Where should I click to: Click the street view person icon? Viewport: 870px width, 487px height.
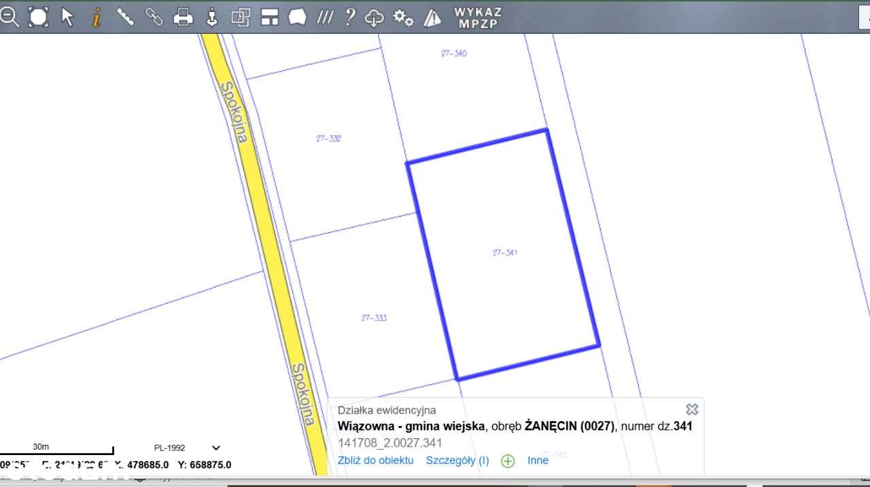pyautogui.click(x=212, y=17)
